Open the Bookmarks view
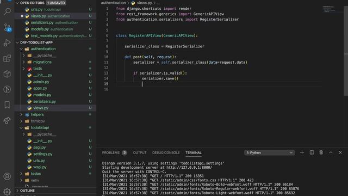 click(x=7, y=105)
